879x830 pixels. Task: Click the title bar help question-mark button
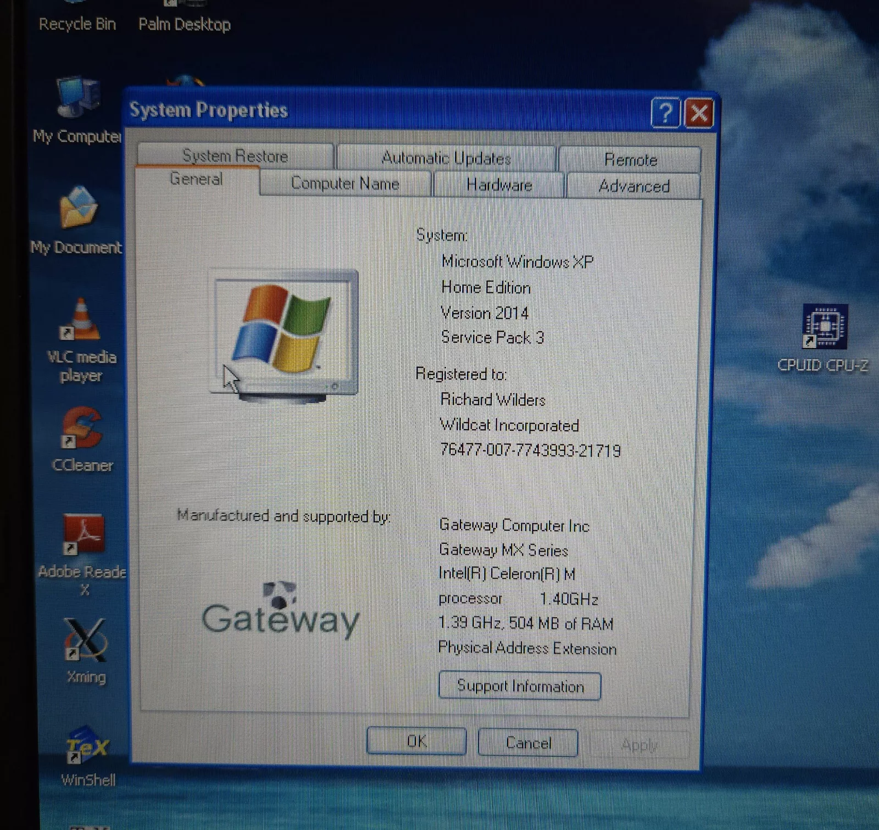[665, 113]
